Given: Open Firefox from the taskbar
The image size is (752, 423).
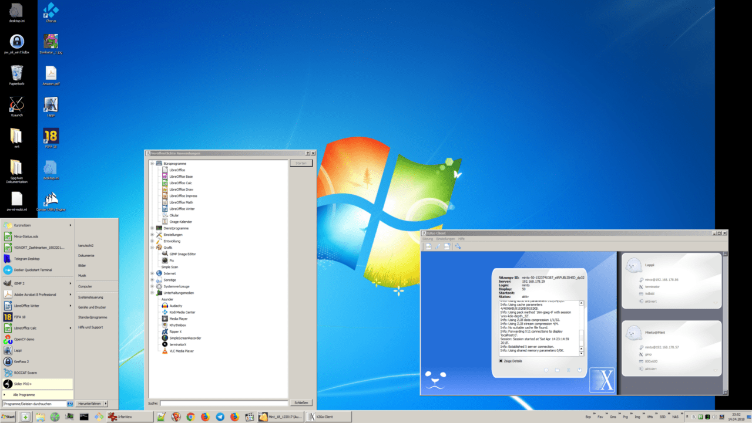Looking at the screenshot, I should coord(204,417).
